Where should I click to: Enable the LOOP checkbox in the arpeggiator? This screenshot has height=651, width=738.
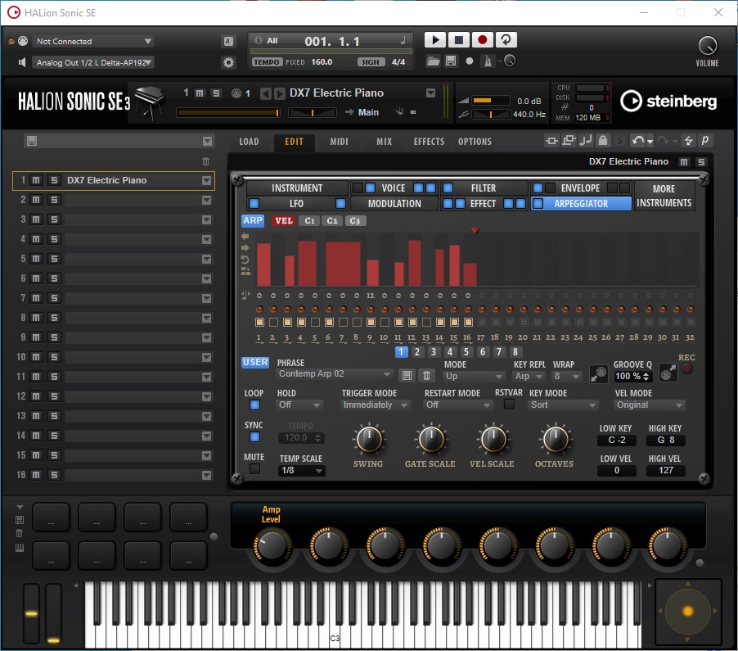point(254,405)
